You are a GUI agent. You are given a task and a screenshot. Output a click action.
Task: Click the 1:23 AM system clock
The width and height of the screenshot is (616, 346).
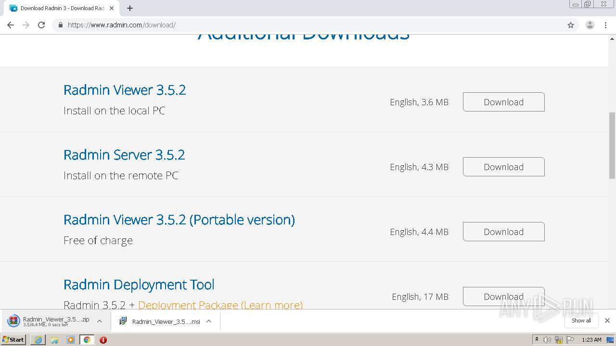coord(591,340)
